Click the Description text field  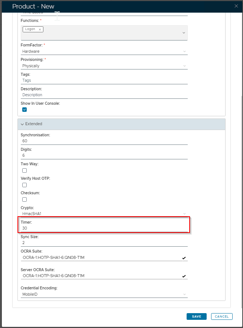104,95
